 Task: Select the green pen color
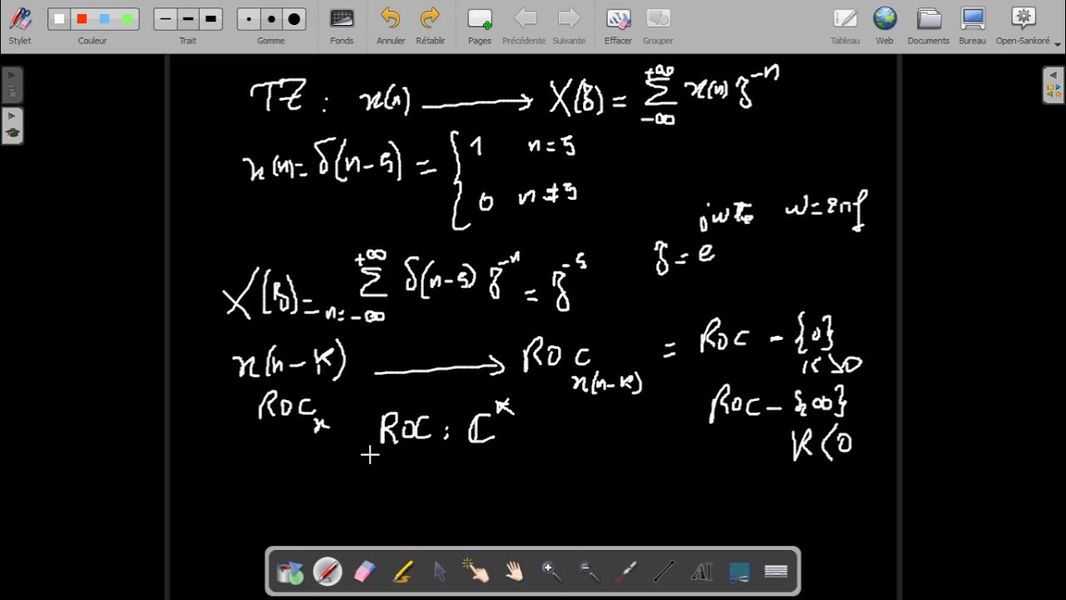pos(127,18)
